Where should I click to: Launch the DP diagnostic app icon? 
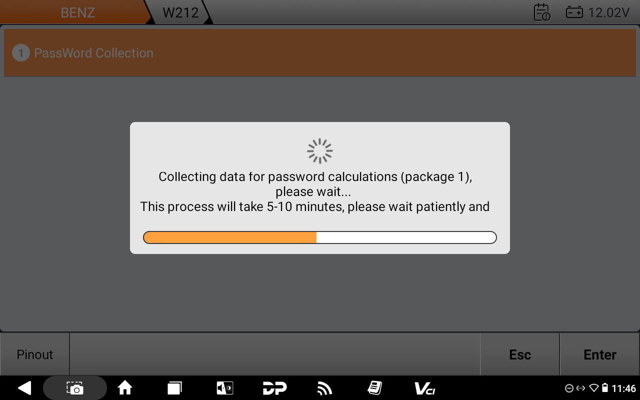coord(274,388)
